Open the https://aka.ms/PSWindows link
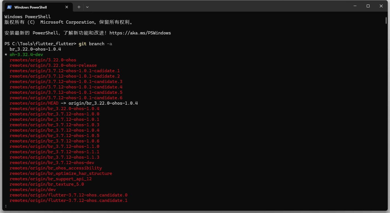The height and width of the screenshot is (213, 390). (140, 33)
